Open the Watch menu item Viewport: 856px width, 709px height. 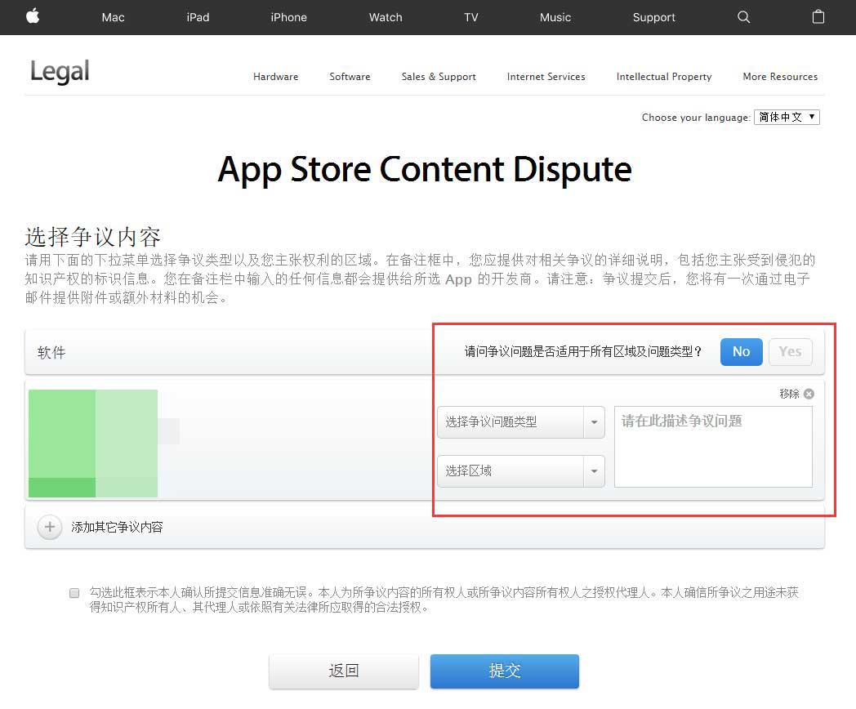pos(386,17)
